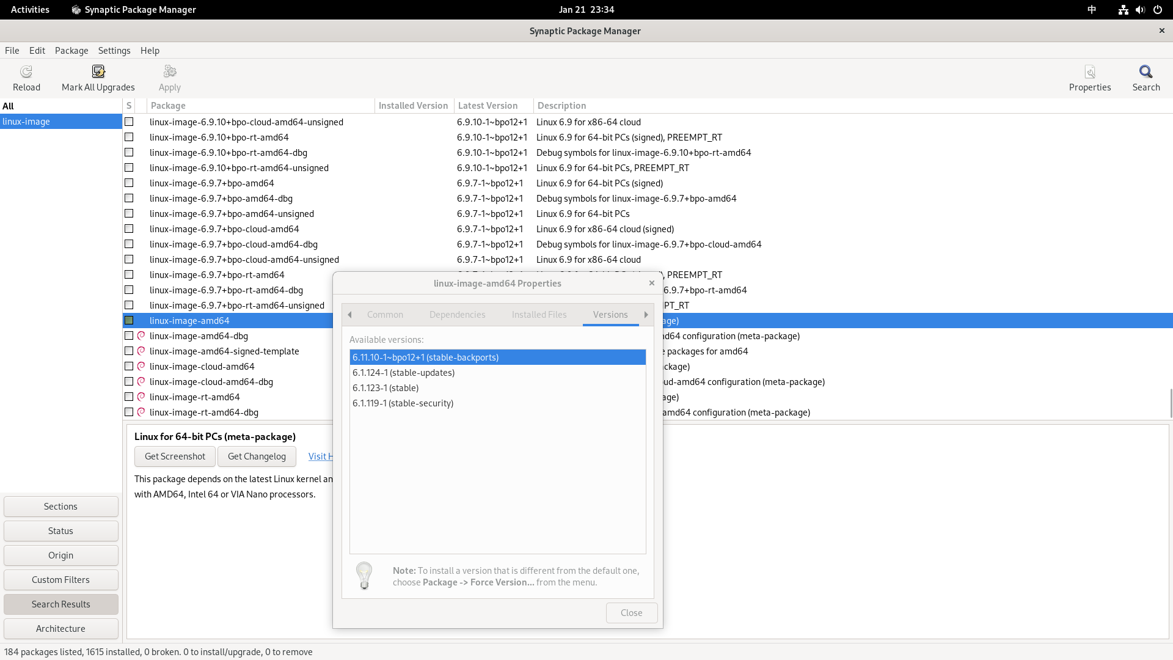
Task: Click Debian icon next to linux-image-rt-amd64-dbg
Action: pos(141,412)
